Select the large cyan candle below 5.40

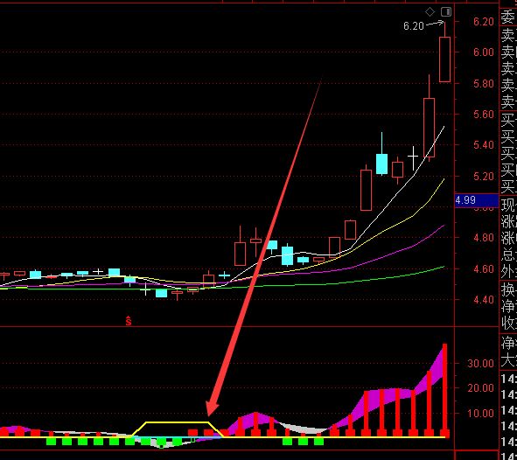(x=381, y=164)
